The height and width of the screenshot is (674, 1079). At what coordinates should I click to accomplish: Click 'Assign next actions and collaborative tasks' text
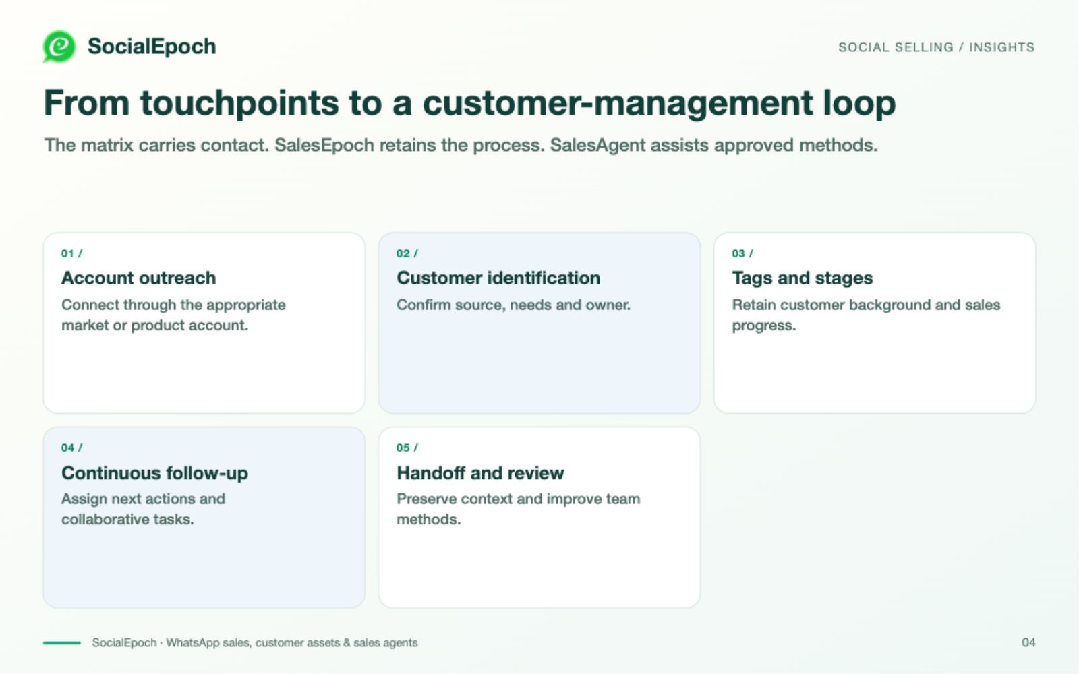143,509
